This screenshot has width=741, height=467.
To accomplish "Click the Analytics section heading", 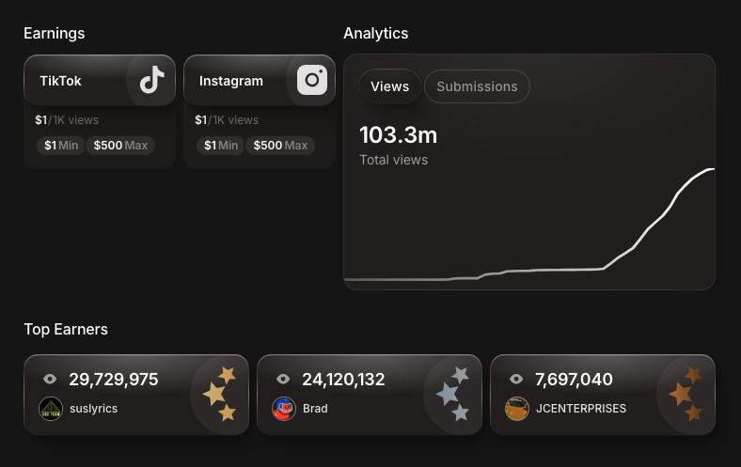I will [x=376, y=34].
